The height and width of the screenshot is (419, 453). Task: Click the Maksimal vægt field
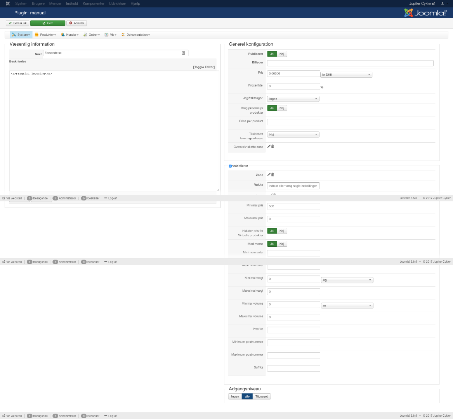293,292
